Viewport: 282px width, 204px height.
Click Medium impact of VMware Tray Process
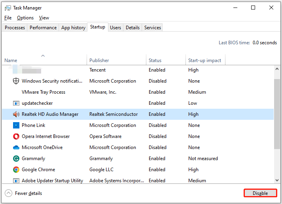pyautogui.click(x=197, y=92)
